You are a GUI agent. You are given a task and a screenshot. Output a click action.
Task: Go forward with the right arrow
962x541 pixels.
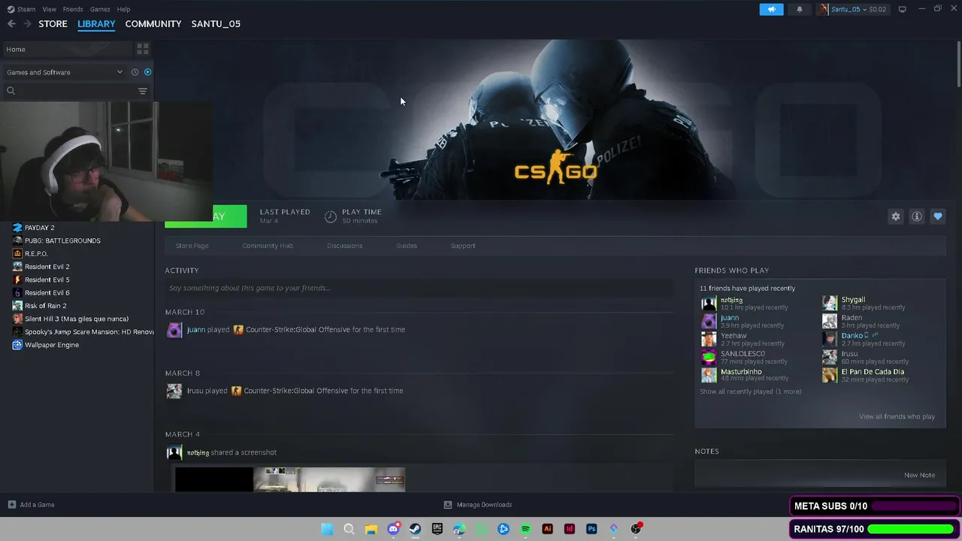[27, 24]
